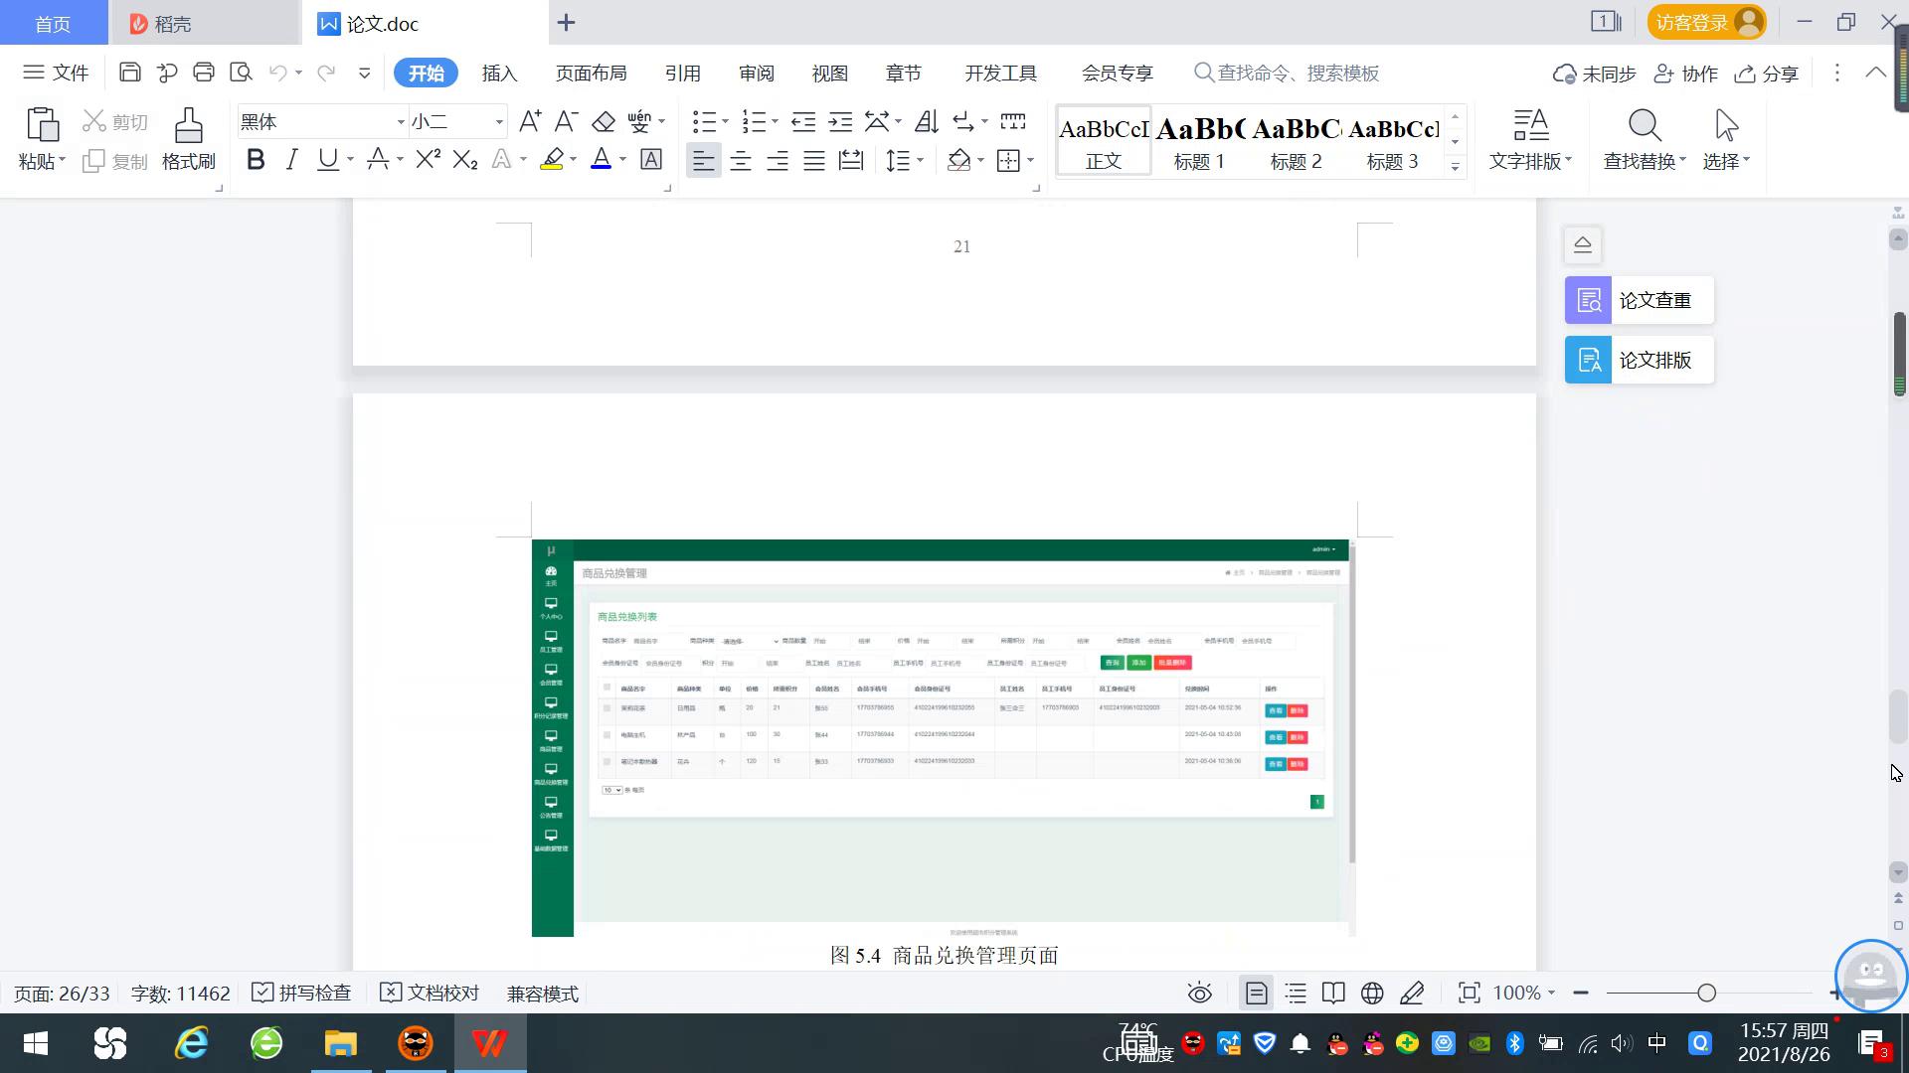Expand the 黑体 font name dropdown

click(x=401, y=122)
